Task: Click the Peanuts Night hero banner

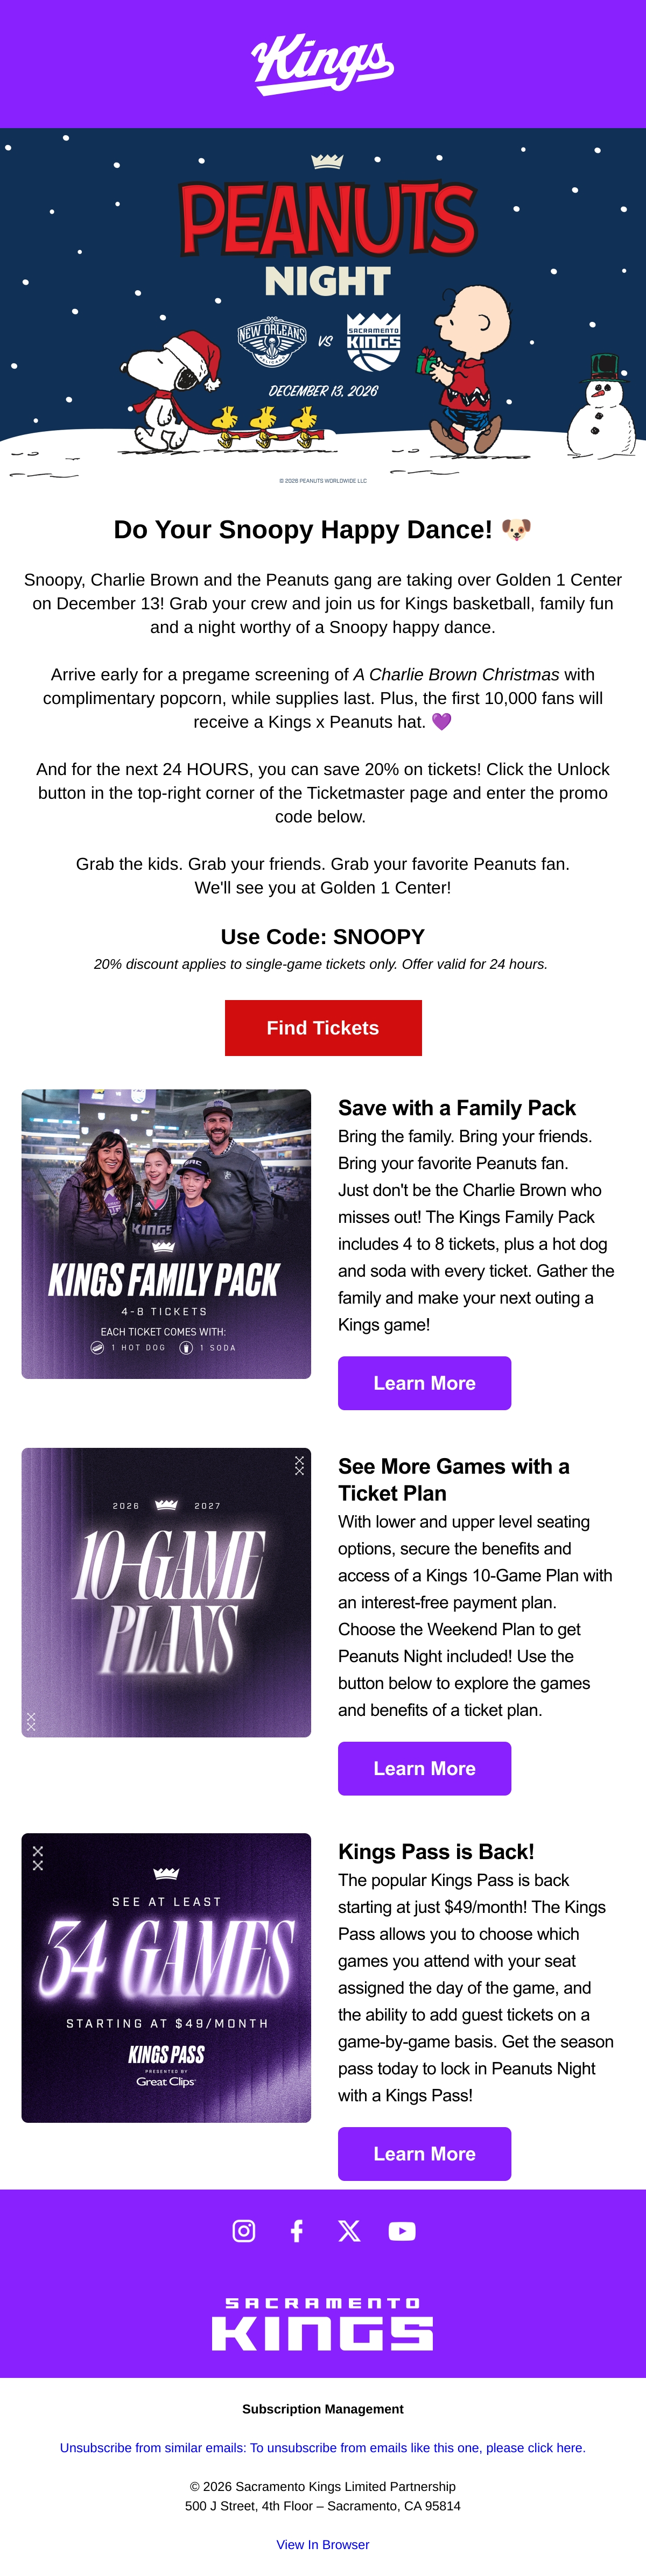Action: pos(323,308)
